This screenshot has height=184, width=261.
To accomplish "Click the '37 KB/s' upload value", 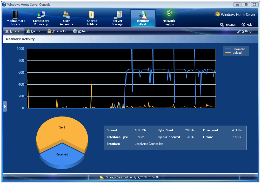I will (236, 137).
